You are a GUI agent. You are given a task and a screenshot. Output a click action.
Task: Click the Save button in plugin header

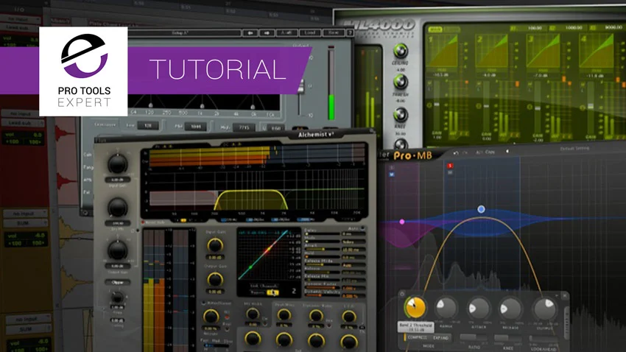(334, 32)
